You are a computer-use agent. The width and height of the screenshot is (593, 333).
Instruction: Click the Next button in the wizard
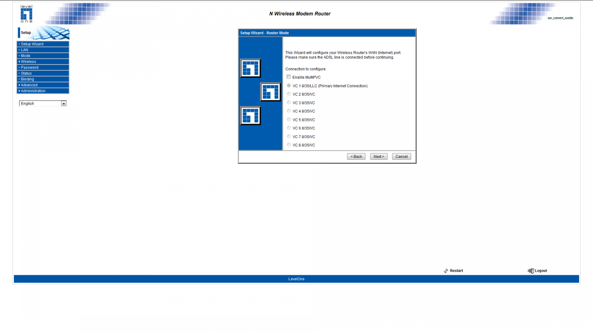(x=379, y=156)
